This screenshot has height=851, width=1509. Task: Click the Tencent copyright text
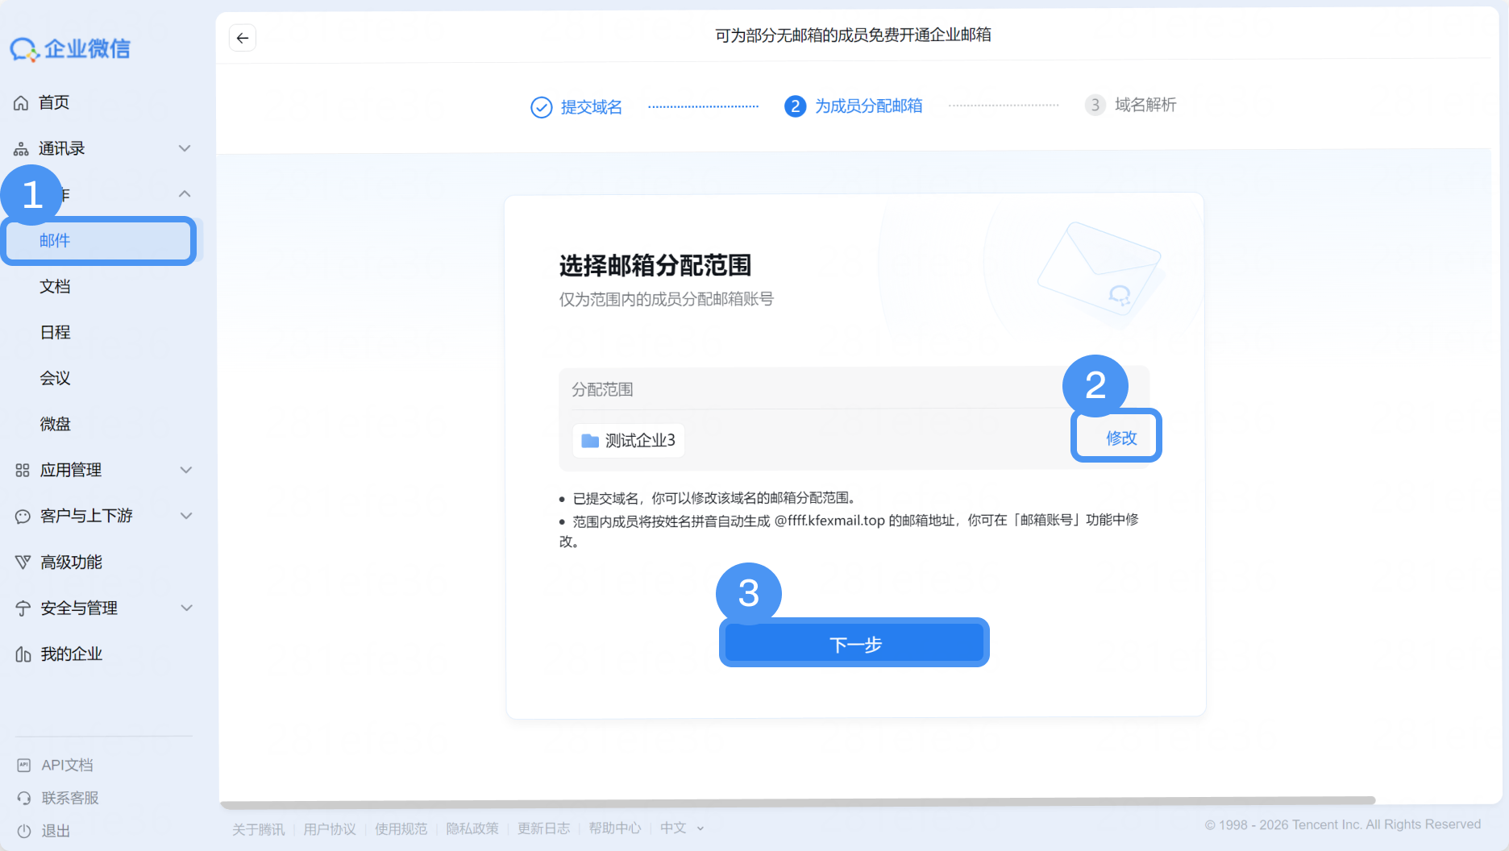(1343, 824)
